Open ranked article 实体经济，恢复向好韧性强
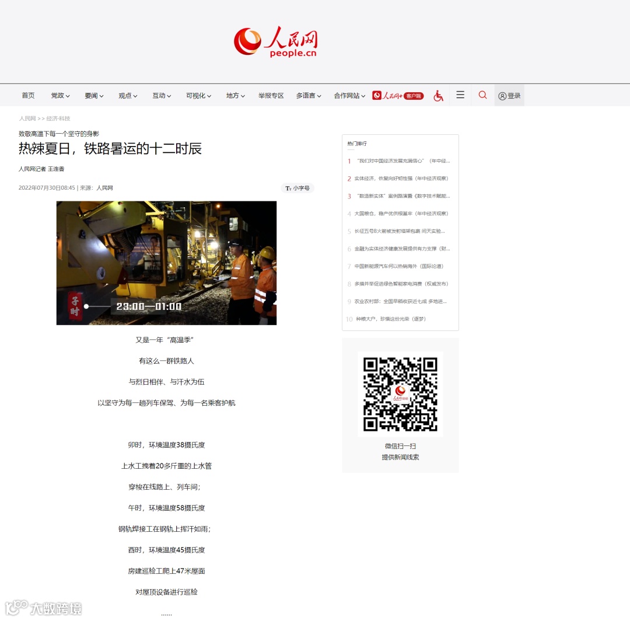 pos(401,179)
